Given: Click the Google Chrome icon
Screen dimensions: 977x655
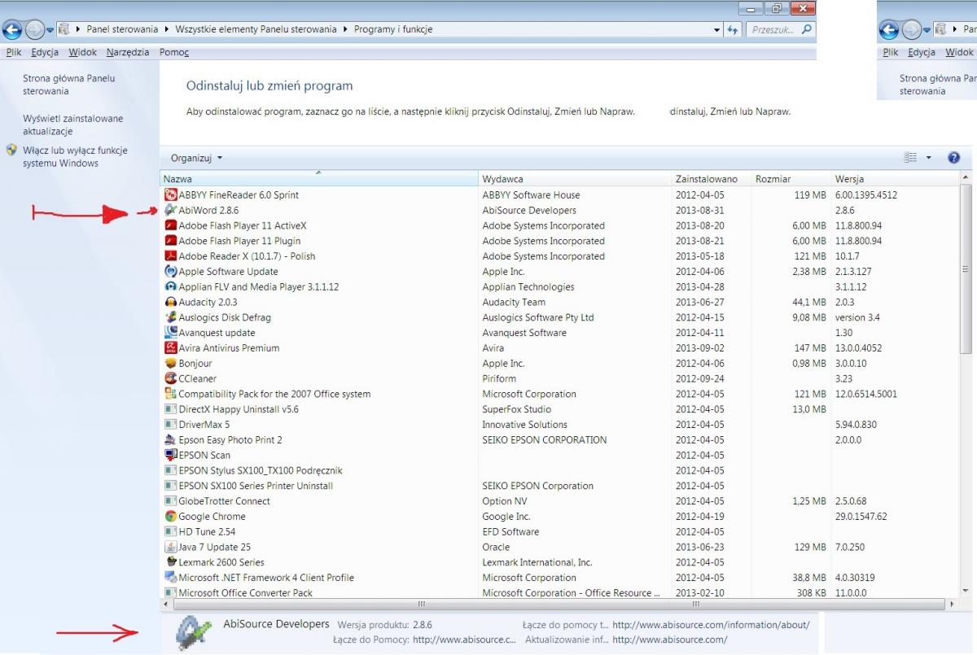Looking at the screenshot, I should (170, 516).
